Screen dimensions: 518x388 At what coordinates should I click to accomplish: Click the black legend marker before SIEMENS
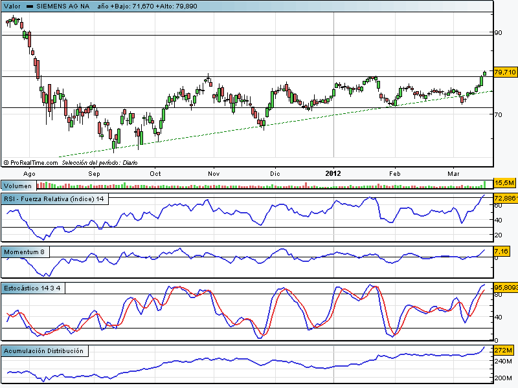click(x=30, y=6)
